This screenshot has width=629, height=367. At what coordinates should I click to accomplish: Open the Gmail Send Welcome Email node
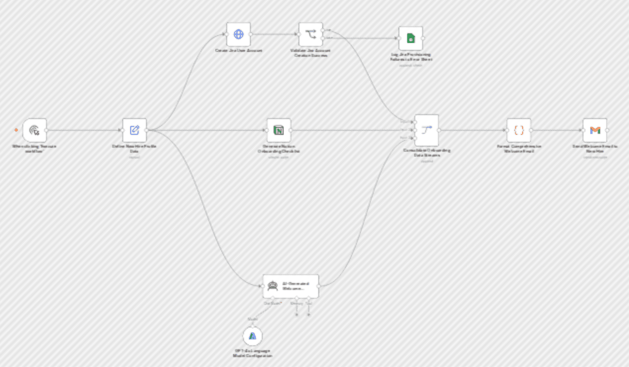[x=595, y=130]
